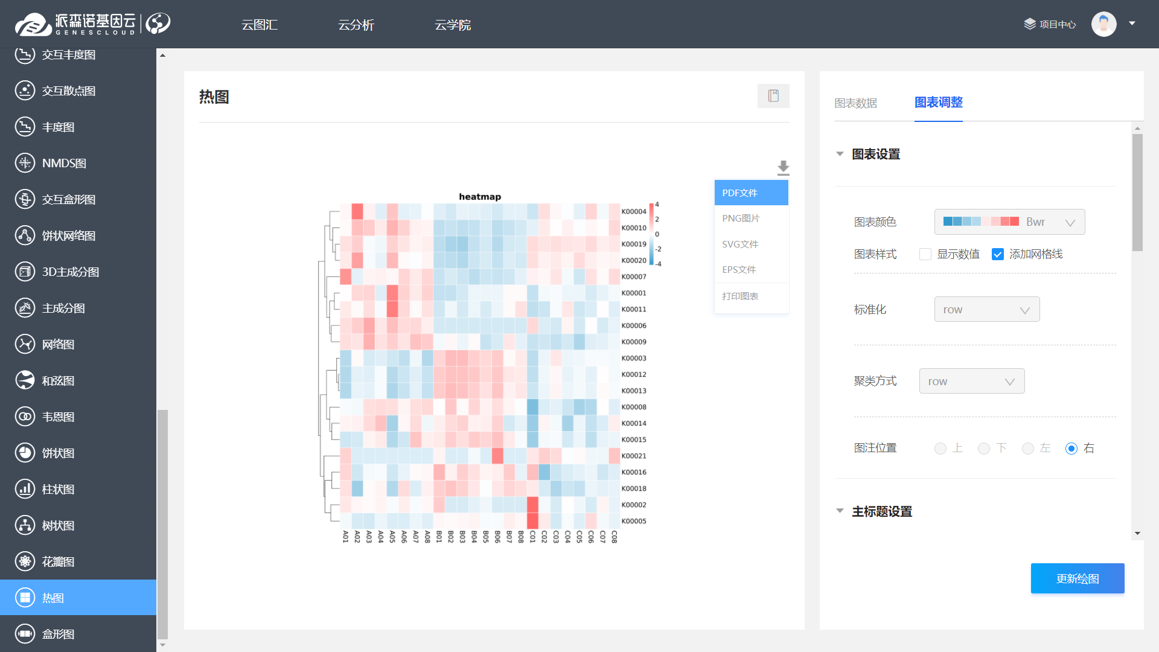Click the 热图 heatmap icon
Screen dimensions: 1159x652
click(x=25, y=598)
